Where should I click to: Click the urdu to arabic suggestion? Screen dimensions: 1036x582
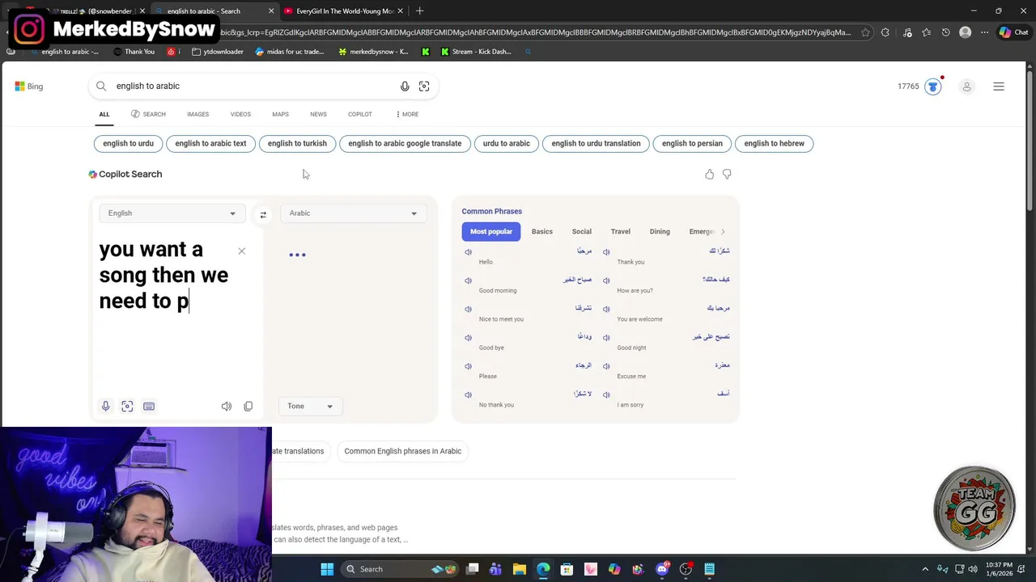(x=507, y=143)
